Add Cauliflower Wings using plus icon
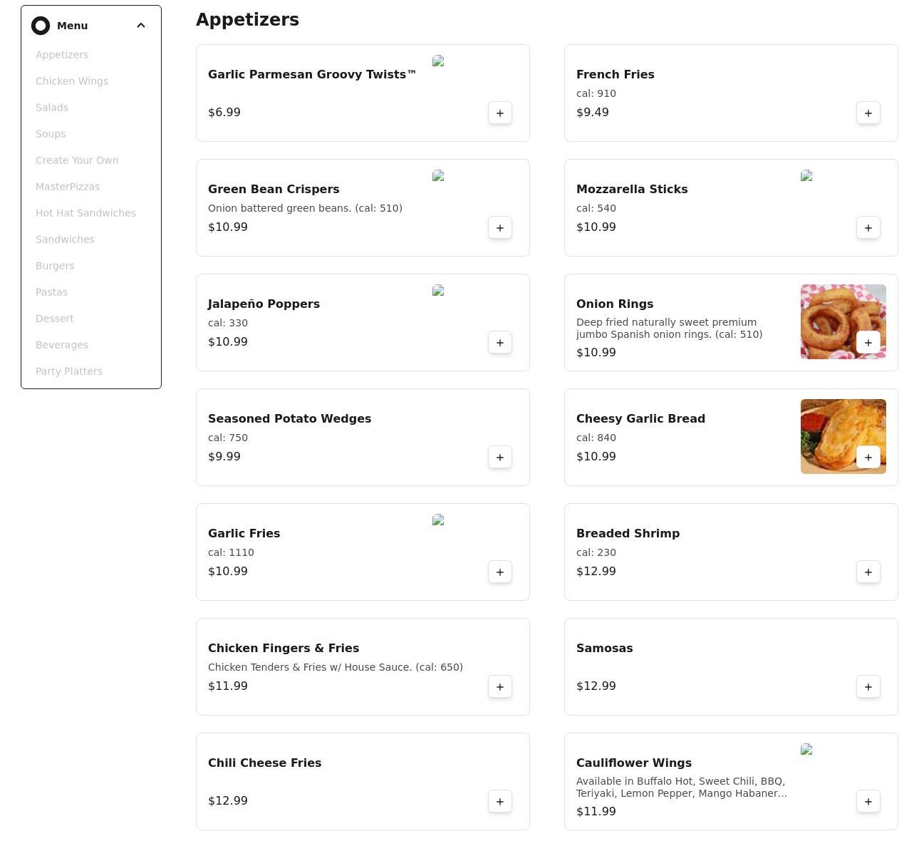The image size is (919, 841). [x=868, y=801]
